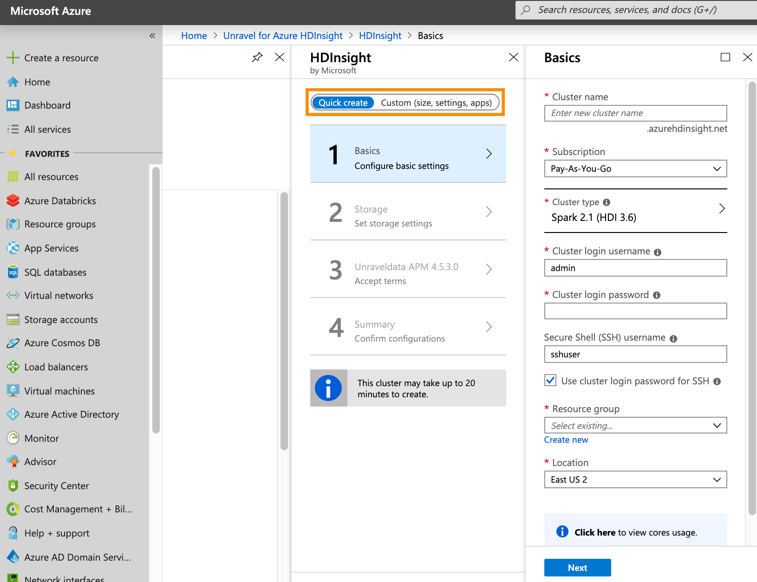757x582 pixels.
Task: Click the Basics blade vertical scrollbar
Action: pos(752,298)
